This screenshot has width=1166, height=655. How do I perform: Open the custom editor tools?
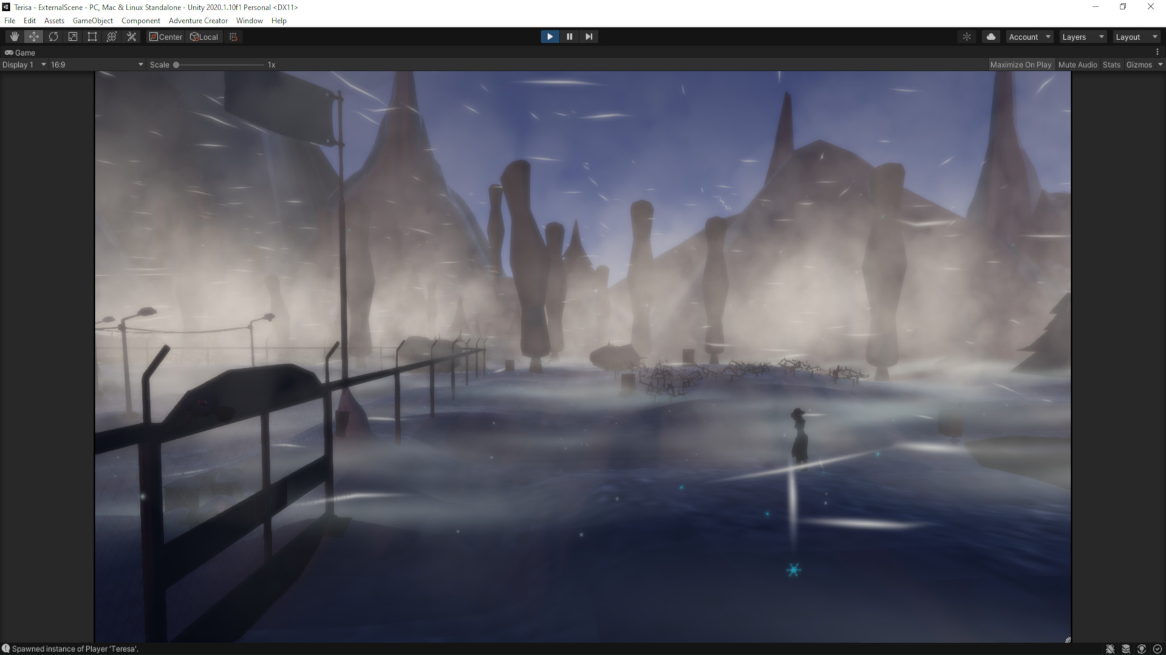tap(131, 36)
